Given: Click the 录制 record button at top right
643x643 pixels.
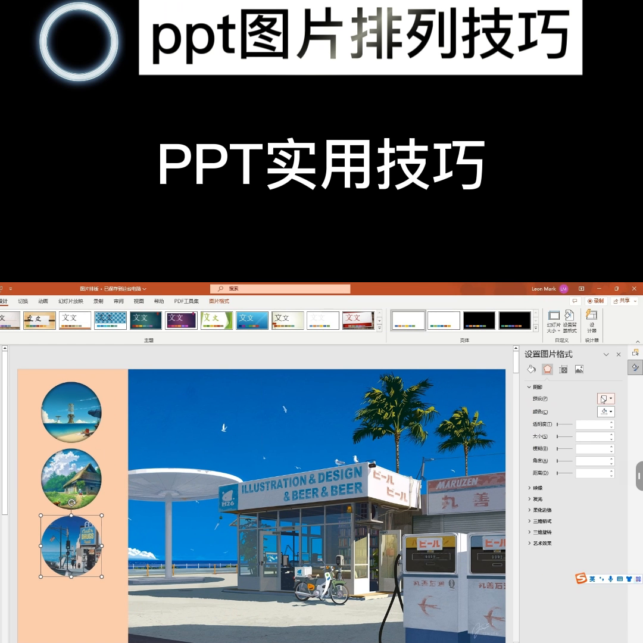Looking at the screenshot, I should click(596, 301).
